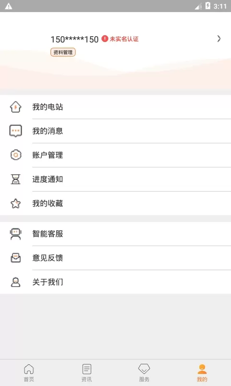Tap the house icon for 我的电站

pos(15,107)
